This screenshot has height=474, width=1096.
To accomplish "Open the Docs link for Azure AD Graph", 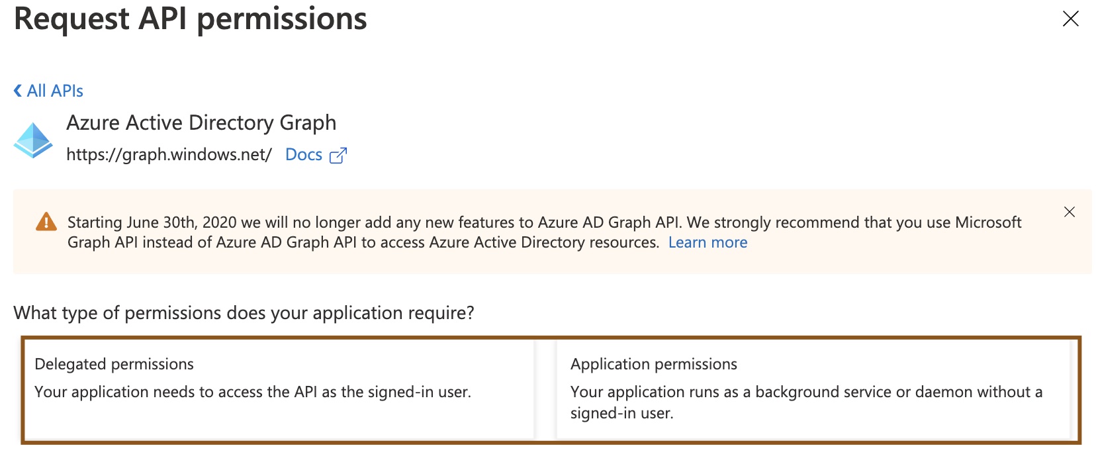I will click(303, 154).
